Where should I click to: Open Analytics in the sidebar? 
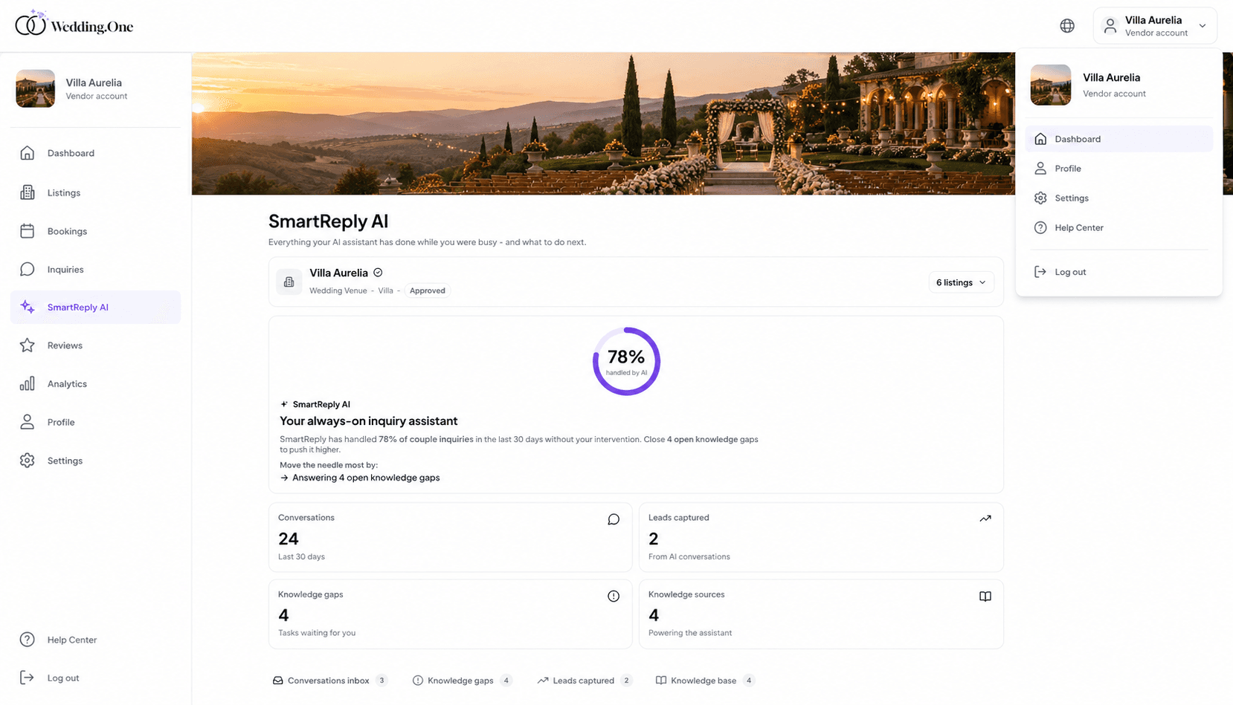(95, 384)
